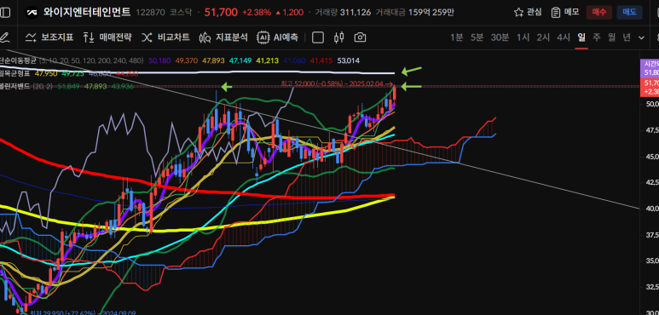Click the red 매수 buy button

pos(599,12)
